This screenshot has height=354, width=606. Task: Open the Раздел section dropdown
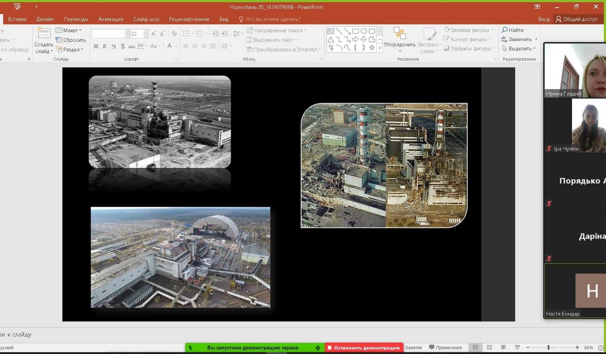point(70,50)
